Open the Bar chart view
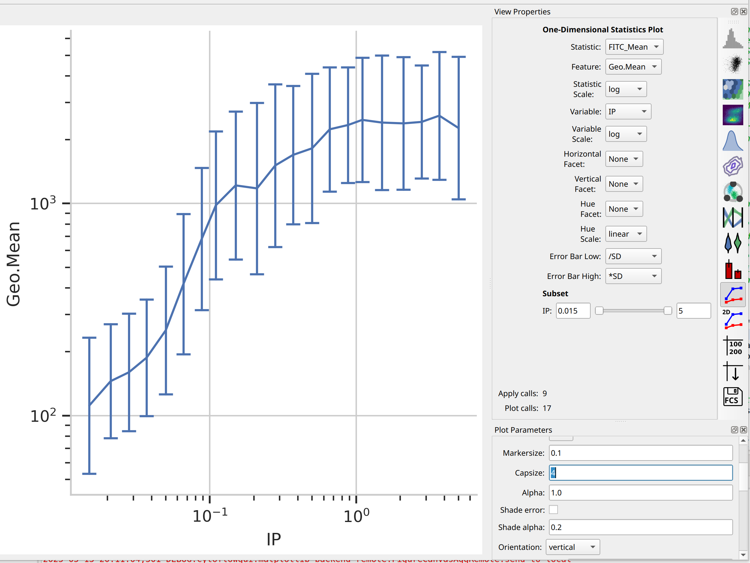750x563 pixels. coord(732,269)
